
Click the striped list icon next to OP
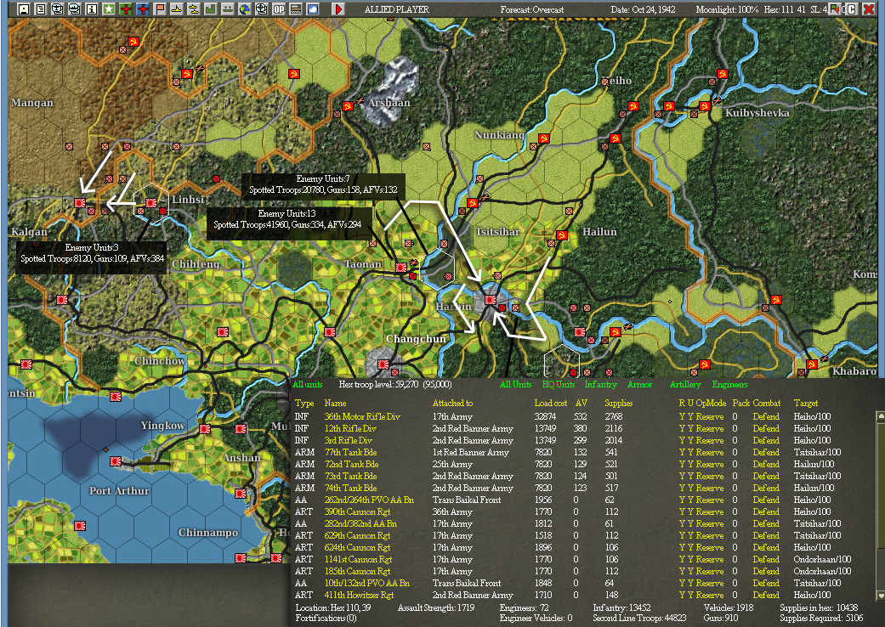point(295,9)
